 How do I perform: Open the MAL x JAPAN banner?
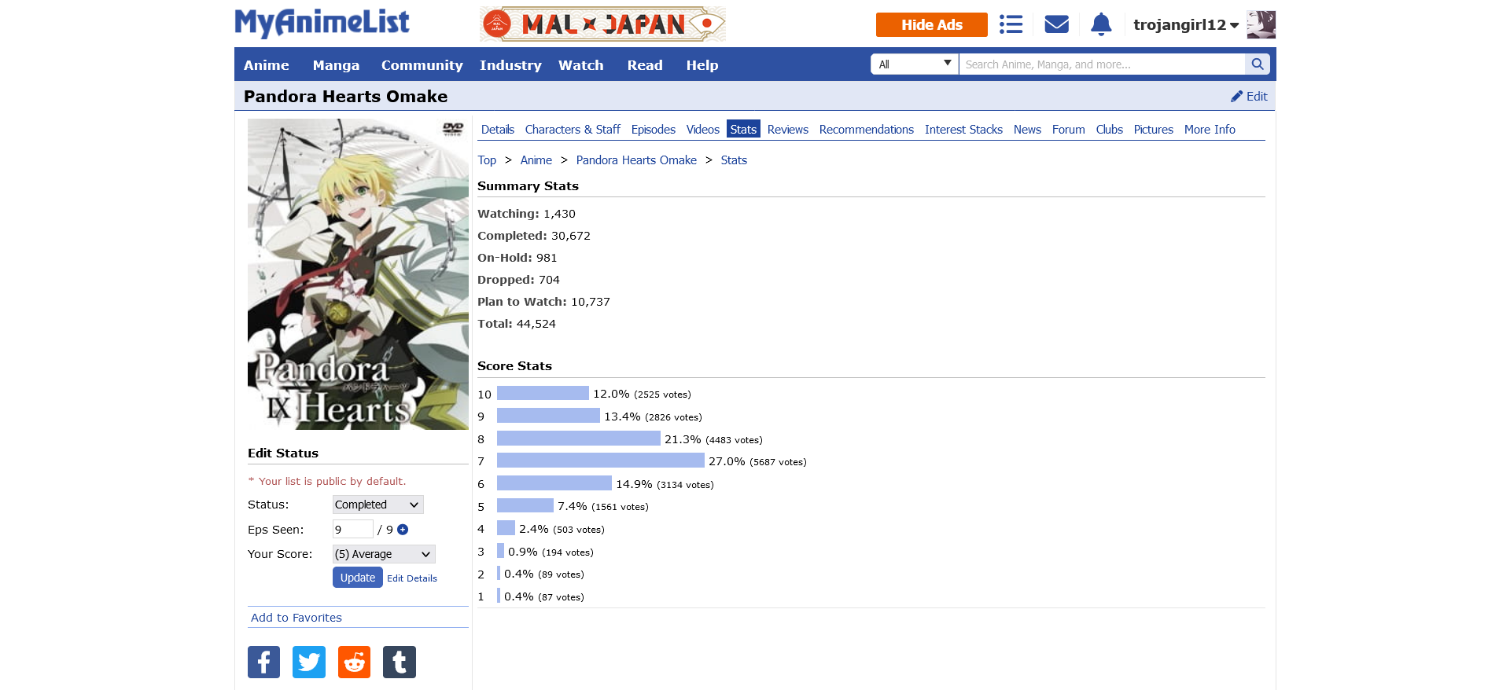pos(602,24)
